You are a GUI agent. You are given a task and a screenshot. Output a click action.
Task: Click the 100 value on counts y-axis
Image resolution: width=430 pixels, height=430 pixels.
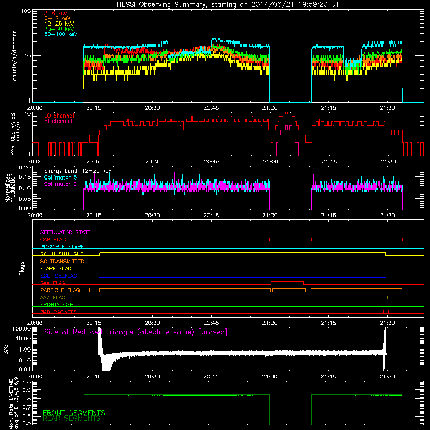click(x=26, y=11)
